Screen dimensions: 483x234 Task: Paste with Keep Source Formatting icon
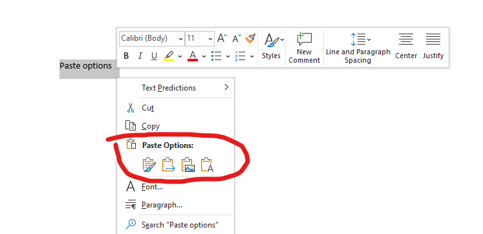(149, 165)
